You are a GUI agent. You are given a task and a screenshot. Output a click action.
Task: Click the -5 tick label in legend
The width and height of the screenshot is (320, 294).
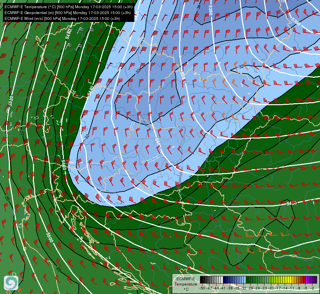pyautogui.click(x=305, y=288)
